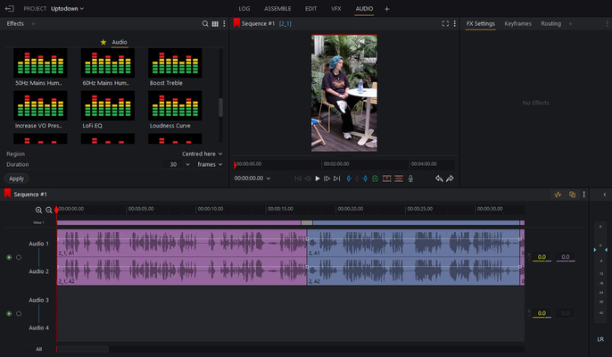Toggle the green enable dot for Audio 3/4

coord(9,314)
